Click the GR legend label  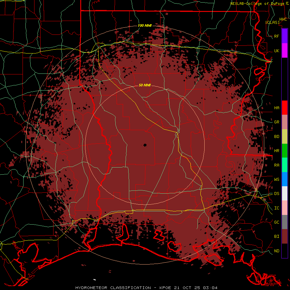(277, 122)
